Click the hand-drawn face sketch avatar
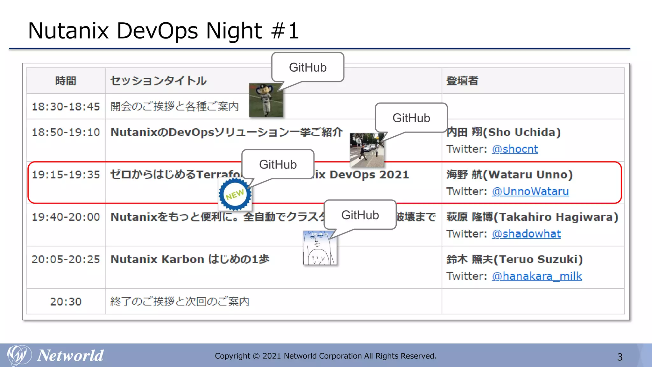The image size is (652, 367). pos(319,248)
